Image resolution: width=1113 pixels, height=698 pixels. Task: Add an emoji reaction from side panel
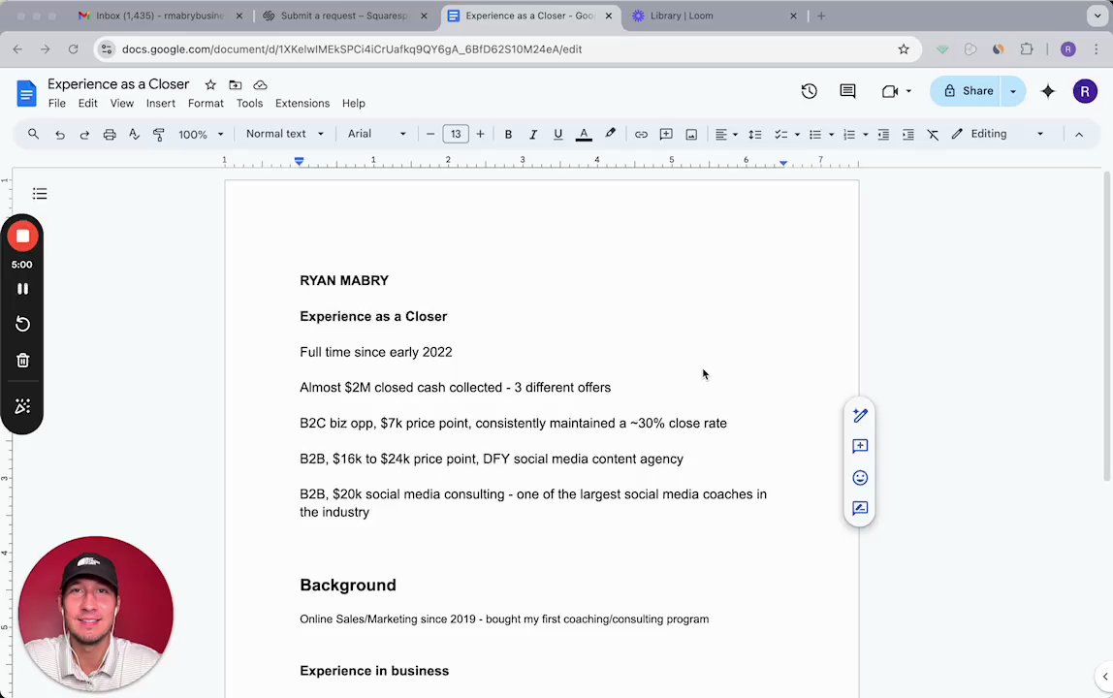point(860,477)
